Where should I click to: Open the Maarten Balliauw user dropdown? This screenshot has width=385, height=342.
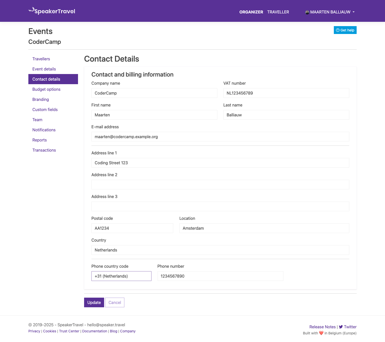tap(330, 12)
